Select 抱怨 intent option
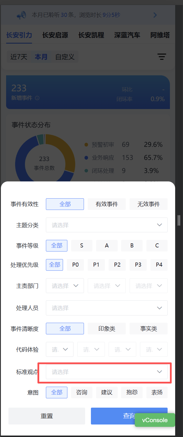Screen dimensions: 183x437 tap(132, 392)
